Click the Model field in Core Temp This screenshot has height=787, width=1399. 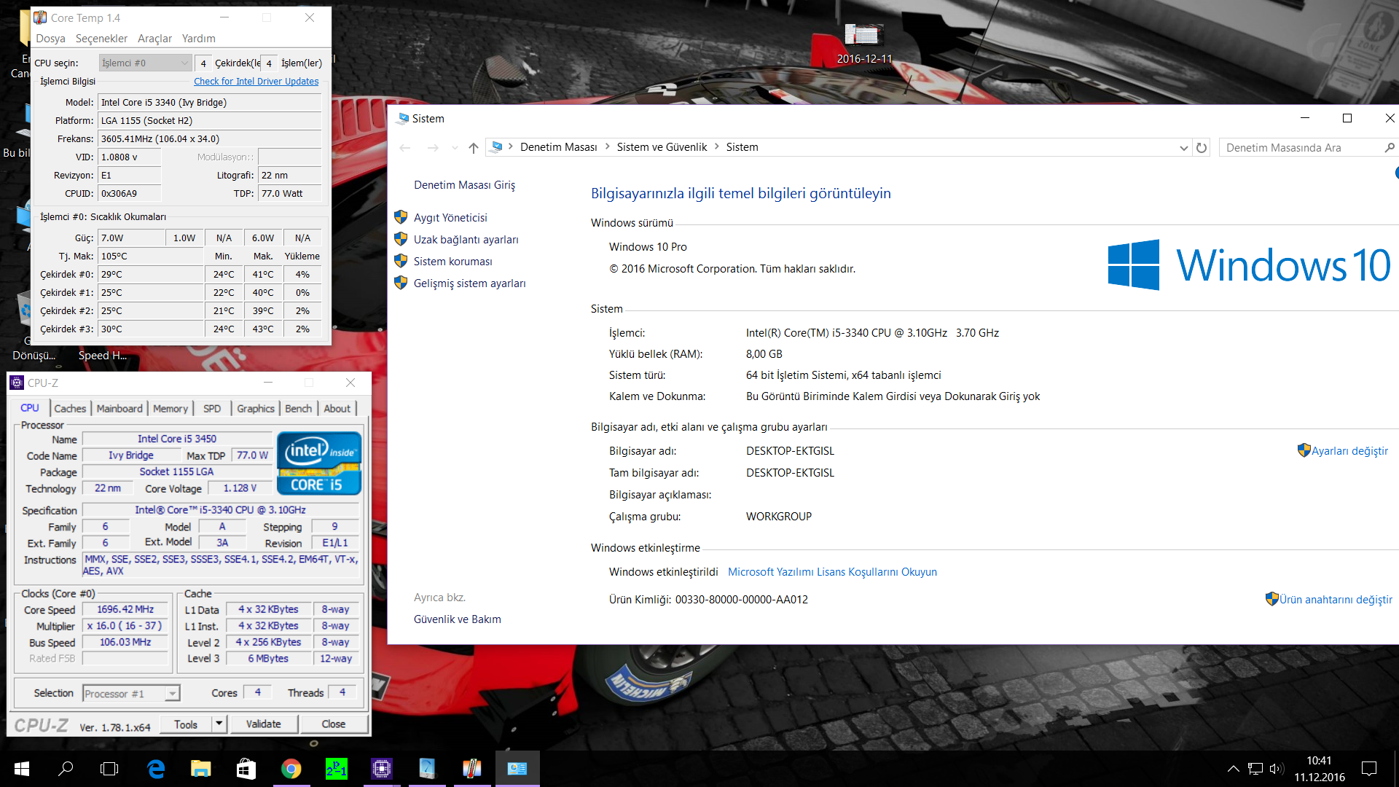[210, 103]
